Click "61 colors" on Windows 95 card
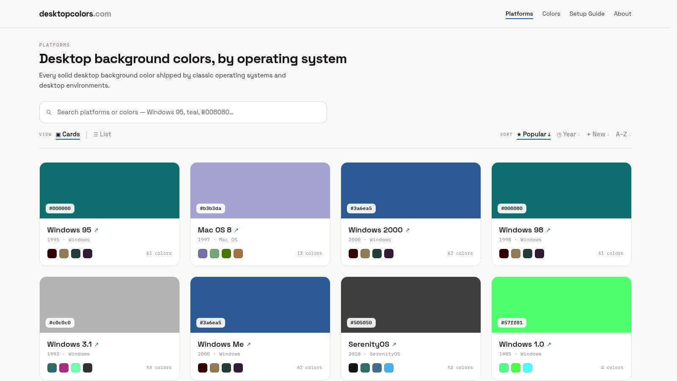 pos(159,253)
